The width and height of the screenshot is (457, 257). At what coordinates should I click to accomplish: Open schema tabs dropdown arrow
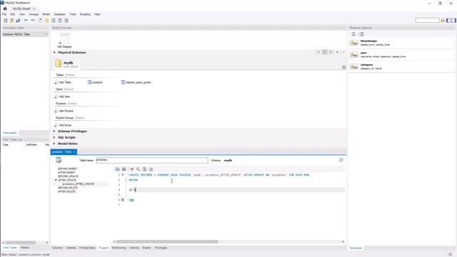point(344,67)
